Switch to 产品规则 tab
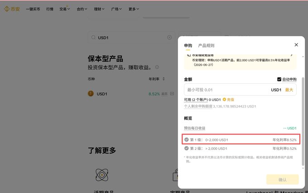This screenshot has width=308, height=193. point(206,46)
